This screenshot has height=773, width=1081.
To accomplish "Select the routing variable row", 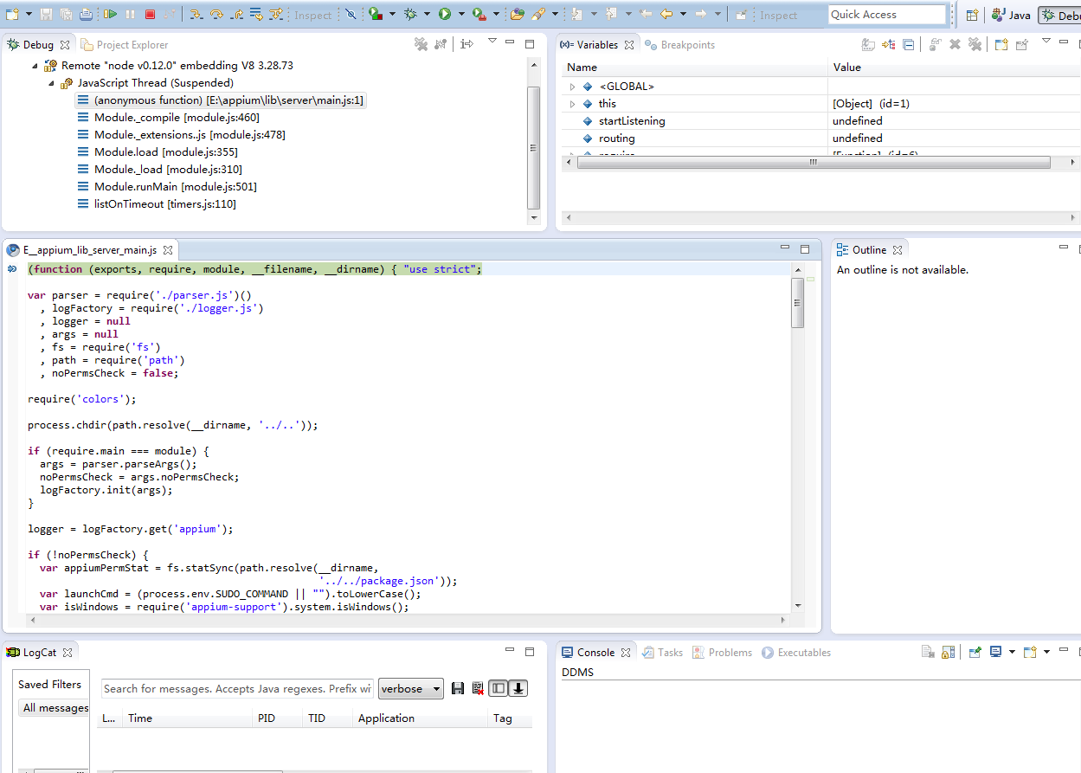I will coord(820,138).
